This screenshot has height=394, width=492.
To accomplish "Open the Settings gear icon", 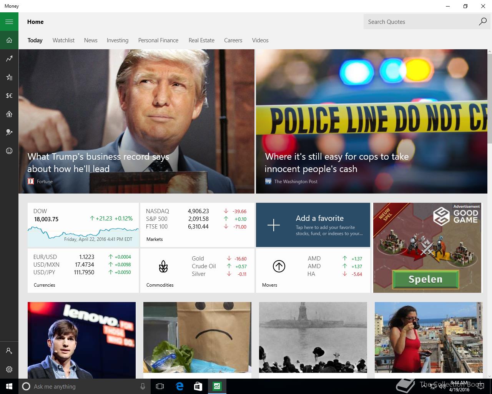I will pyautogui.click(x=9, y=369).
